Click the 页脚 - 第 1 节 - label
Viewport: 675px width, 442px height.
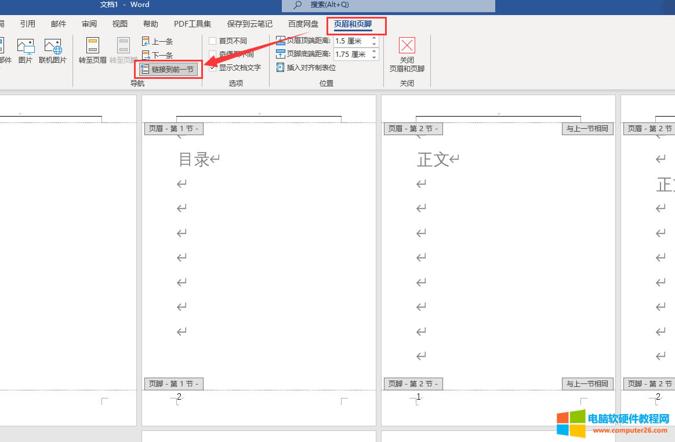click(x=173, y=383)
